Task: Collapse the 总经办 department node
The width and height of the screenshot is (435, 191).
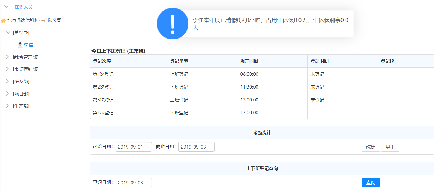Action: (8, 33)
